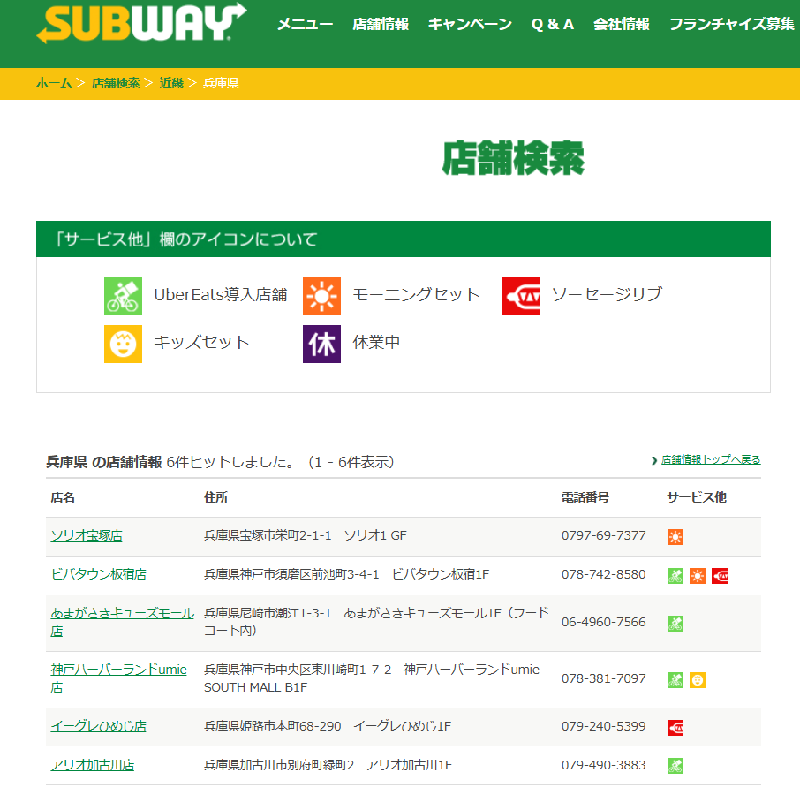Click the 店名 column header
The image size is (800, 803).
[x=63, y=497]
